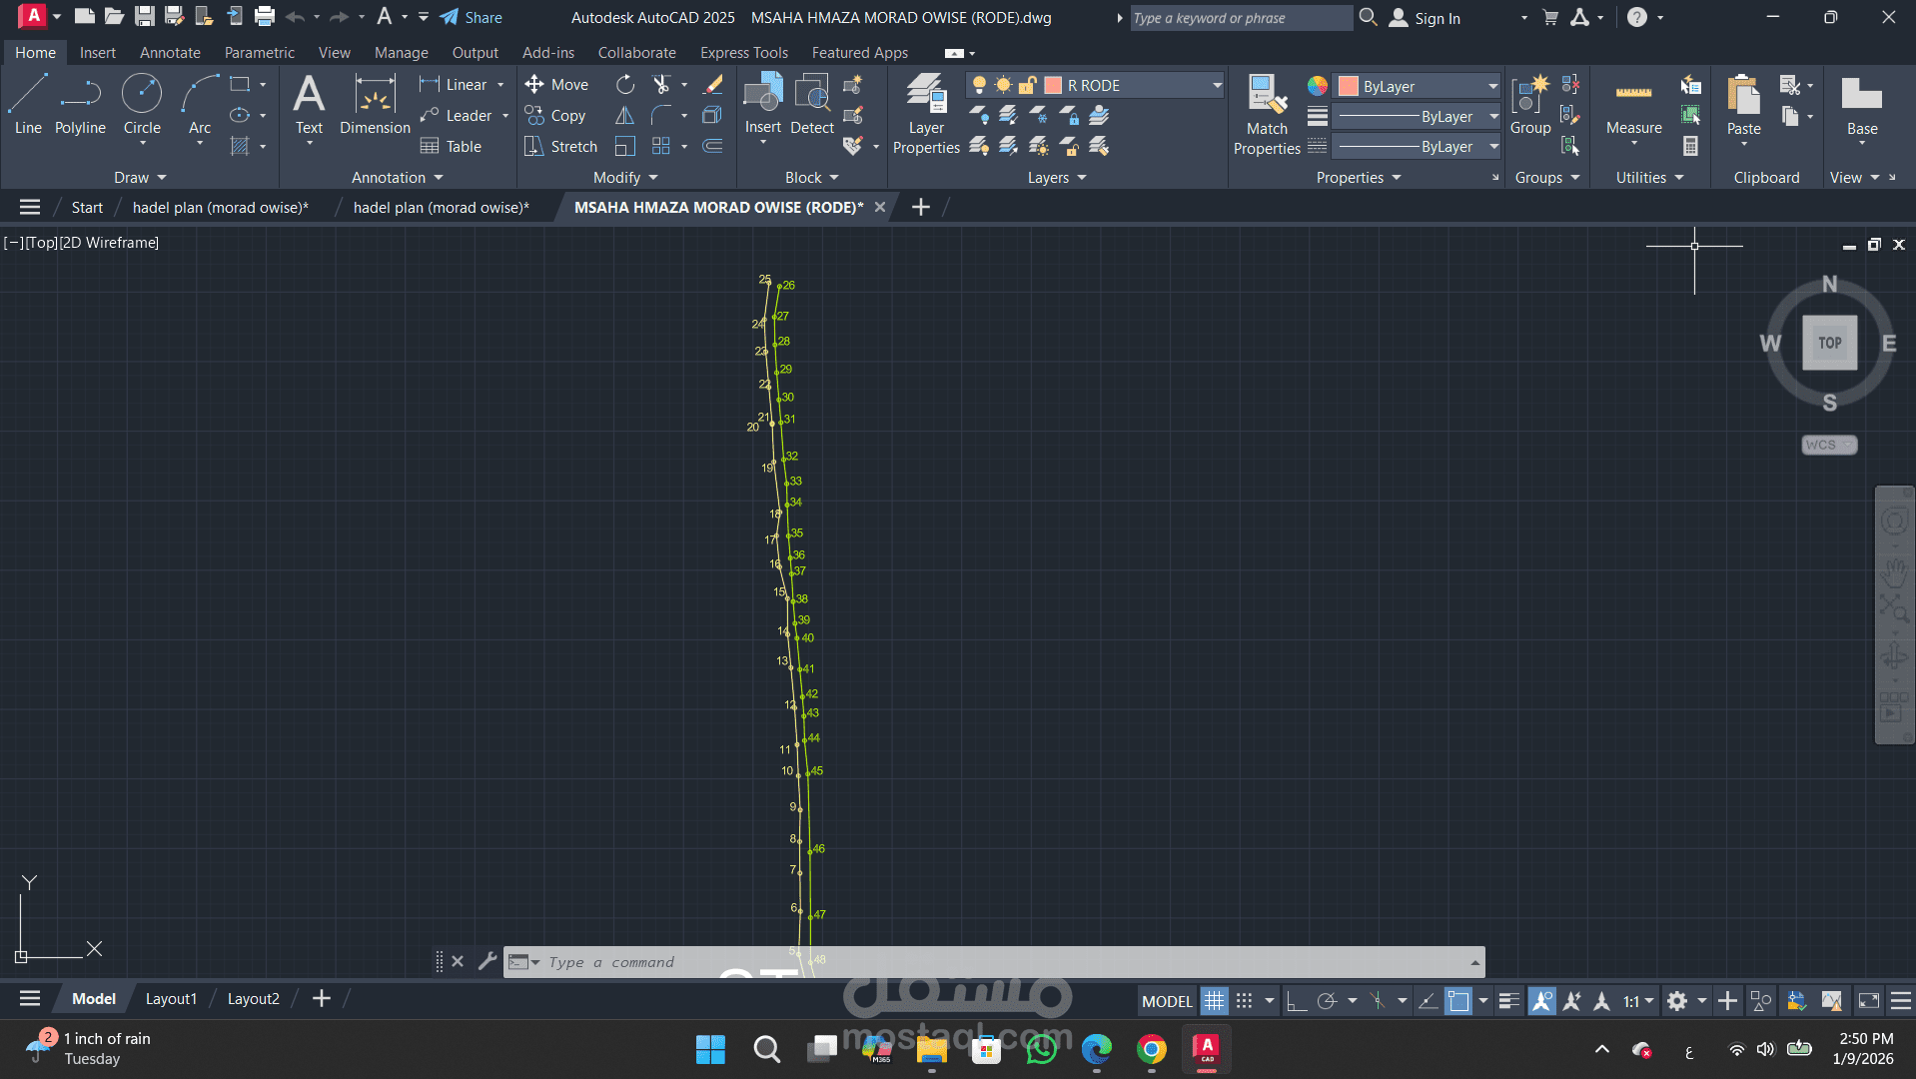1916x1079 pixels.
Task: Activate the Mirror tool icon
Action: coord(625,116)
